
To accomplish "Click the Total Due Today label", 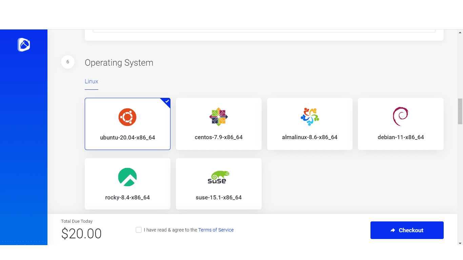I will (77, 221).
